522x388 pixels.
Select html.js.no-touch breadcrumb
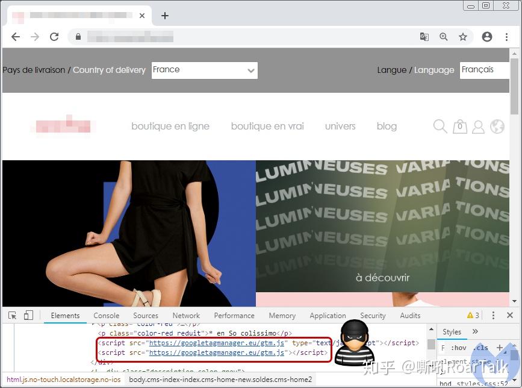pos(64,380)
